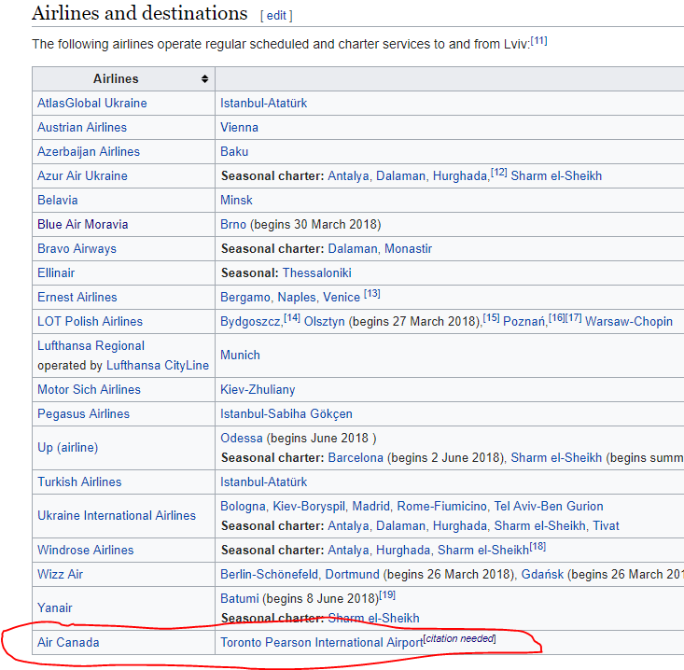Open the Brno destination link
The image size is (684, 670).
[233, 224]
